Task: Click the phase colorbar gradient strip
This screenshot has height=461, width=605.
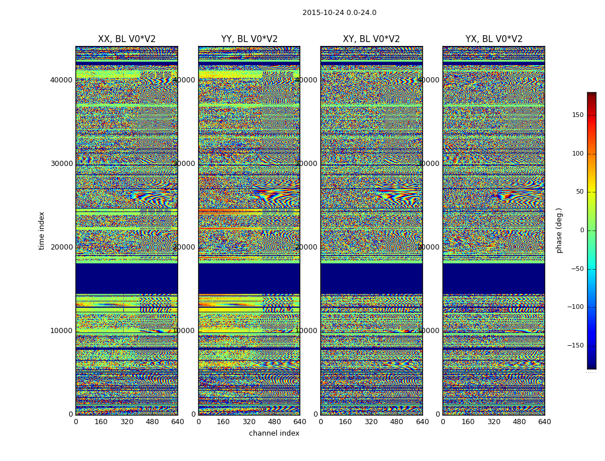Action: point(592,231)
